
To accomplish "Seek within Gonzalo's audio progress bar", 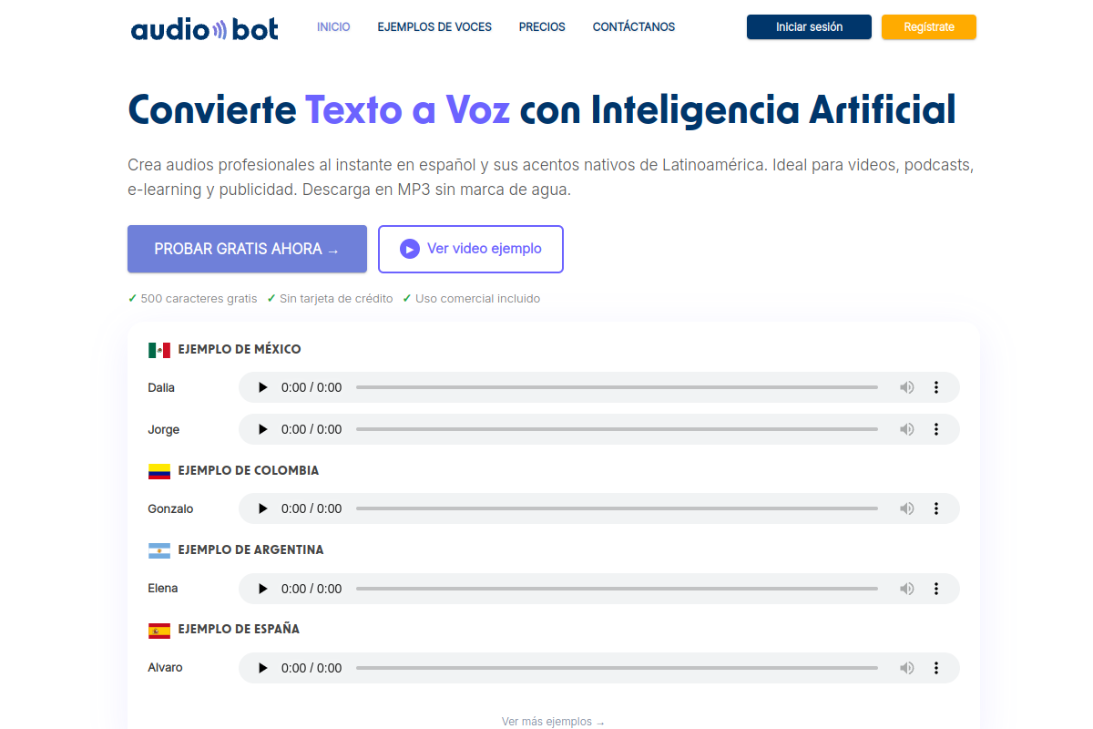I will click(x=617, y=508).
